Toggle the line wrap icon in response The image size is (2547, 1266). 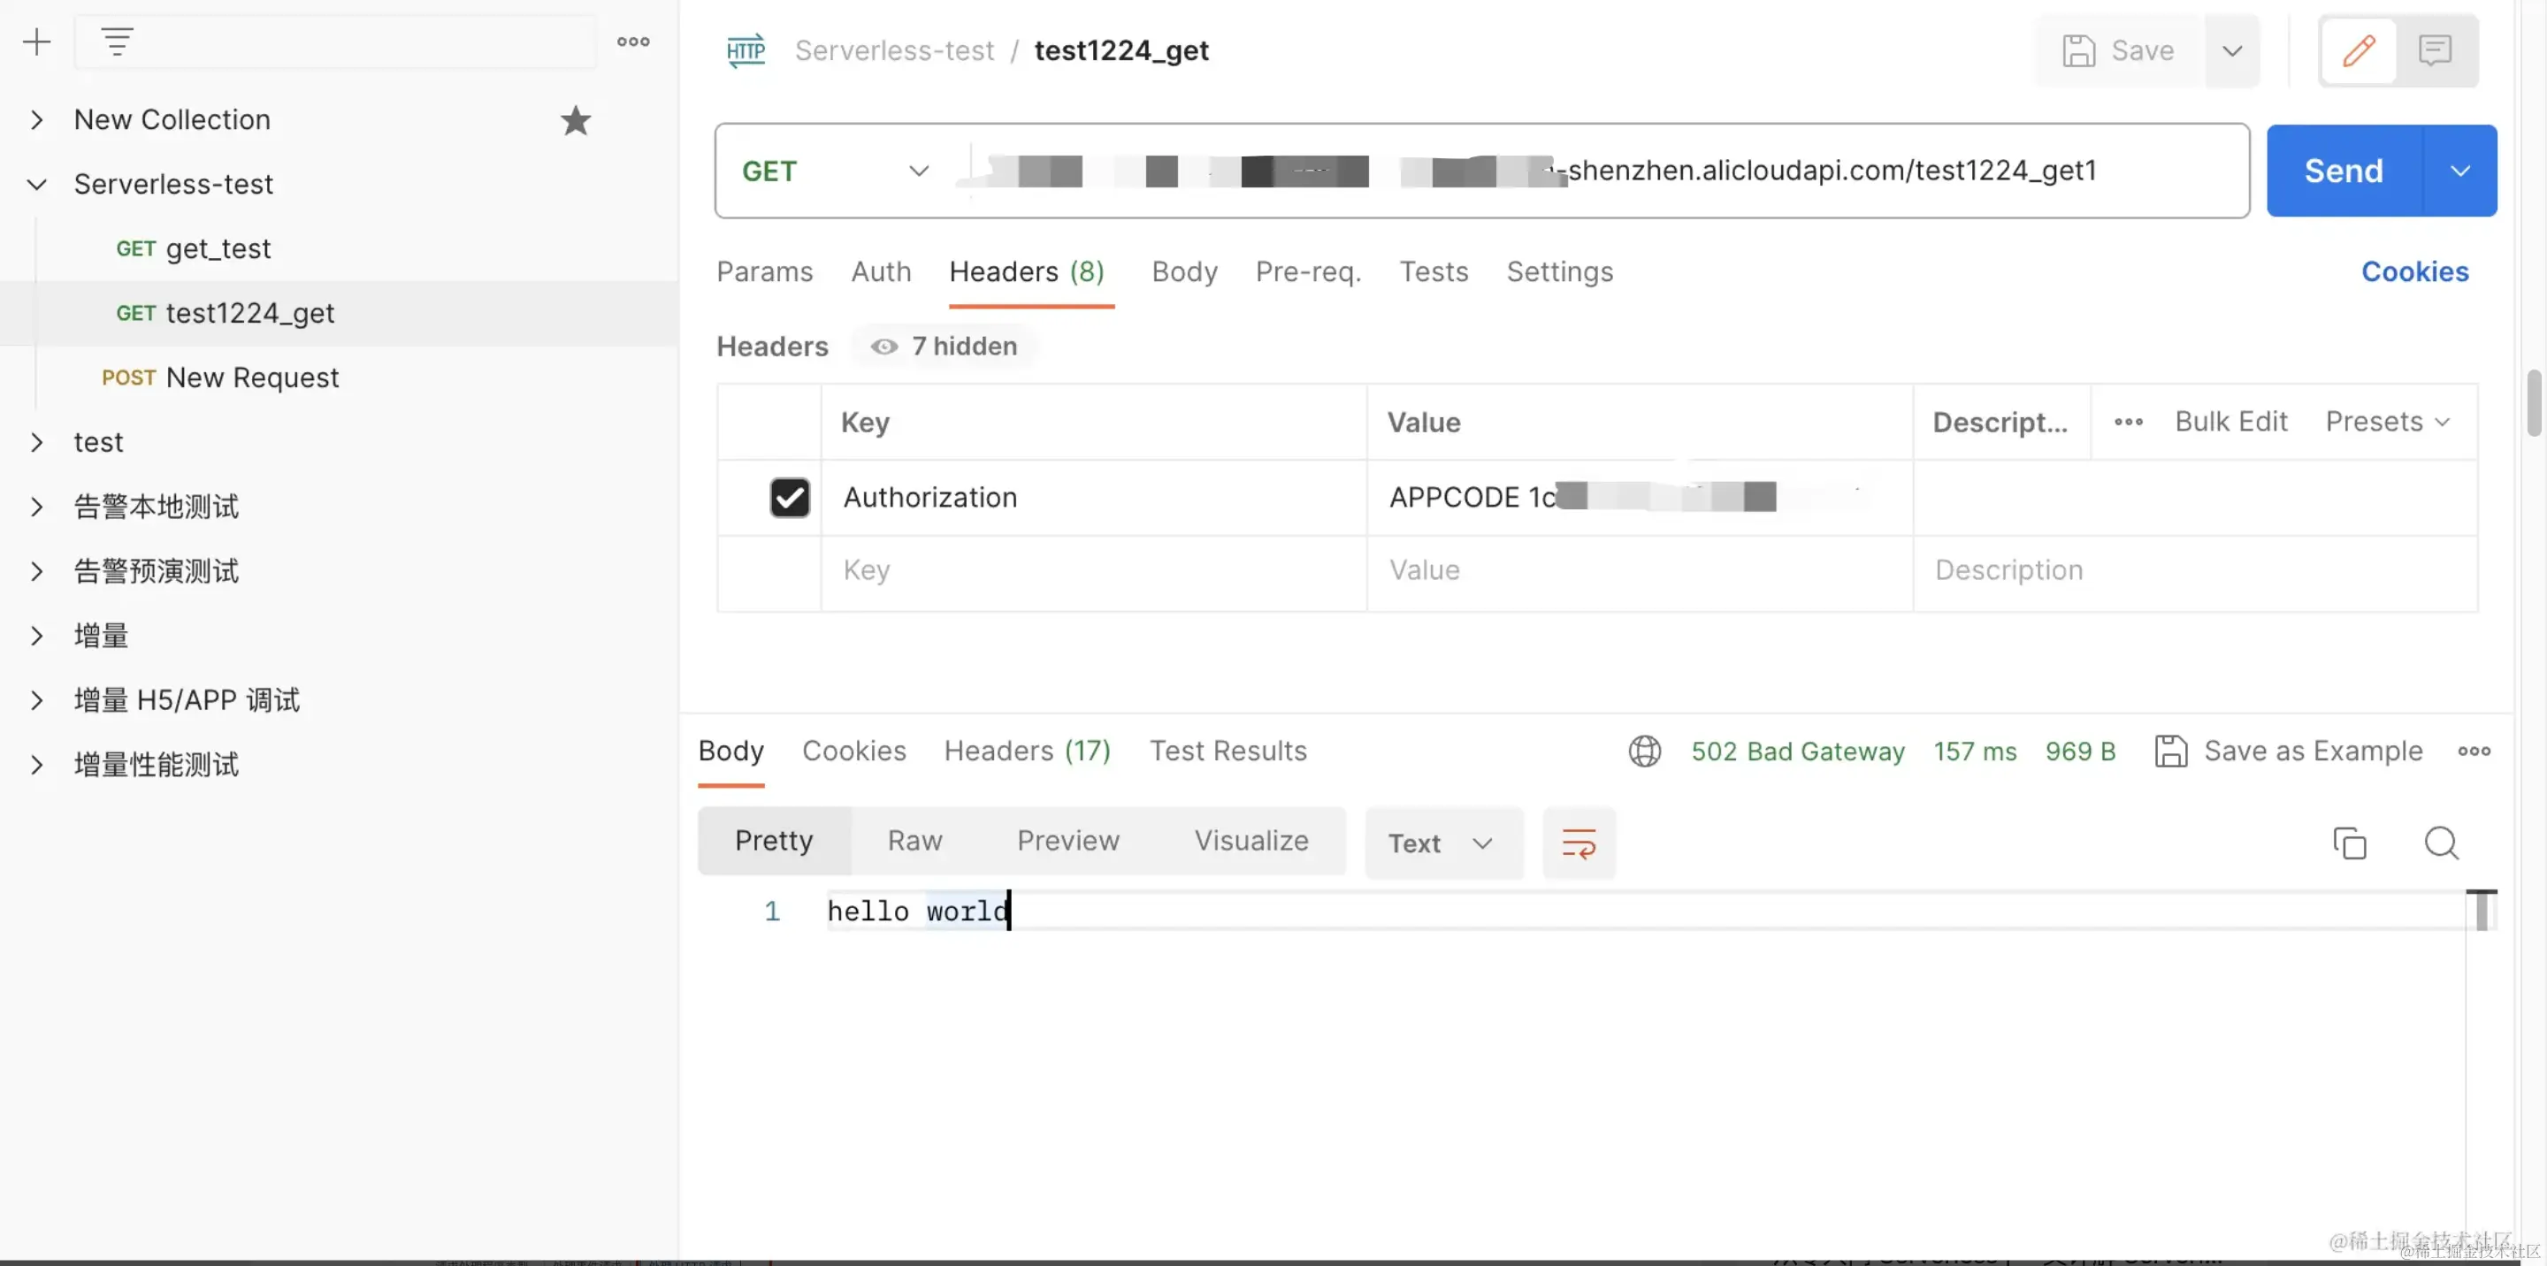coord(1579,843)
